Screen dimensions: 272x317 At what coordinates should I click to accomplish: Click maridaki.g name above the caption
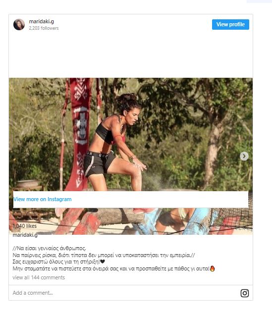(x=25, y=235)
